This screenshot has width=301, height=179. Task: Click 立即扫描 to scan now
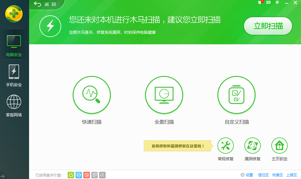coord(268,26)
